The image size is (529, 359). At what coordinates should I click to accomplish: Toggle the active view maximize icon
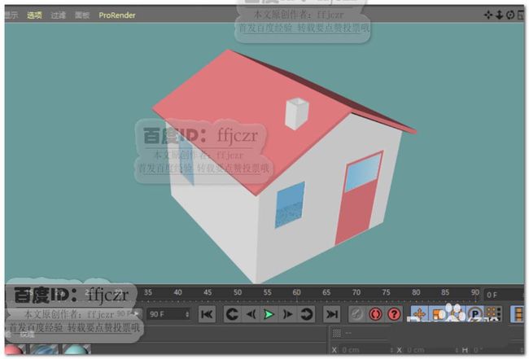pyautogui.click(x=521, y=15)
